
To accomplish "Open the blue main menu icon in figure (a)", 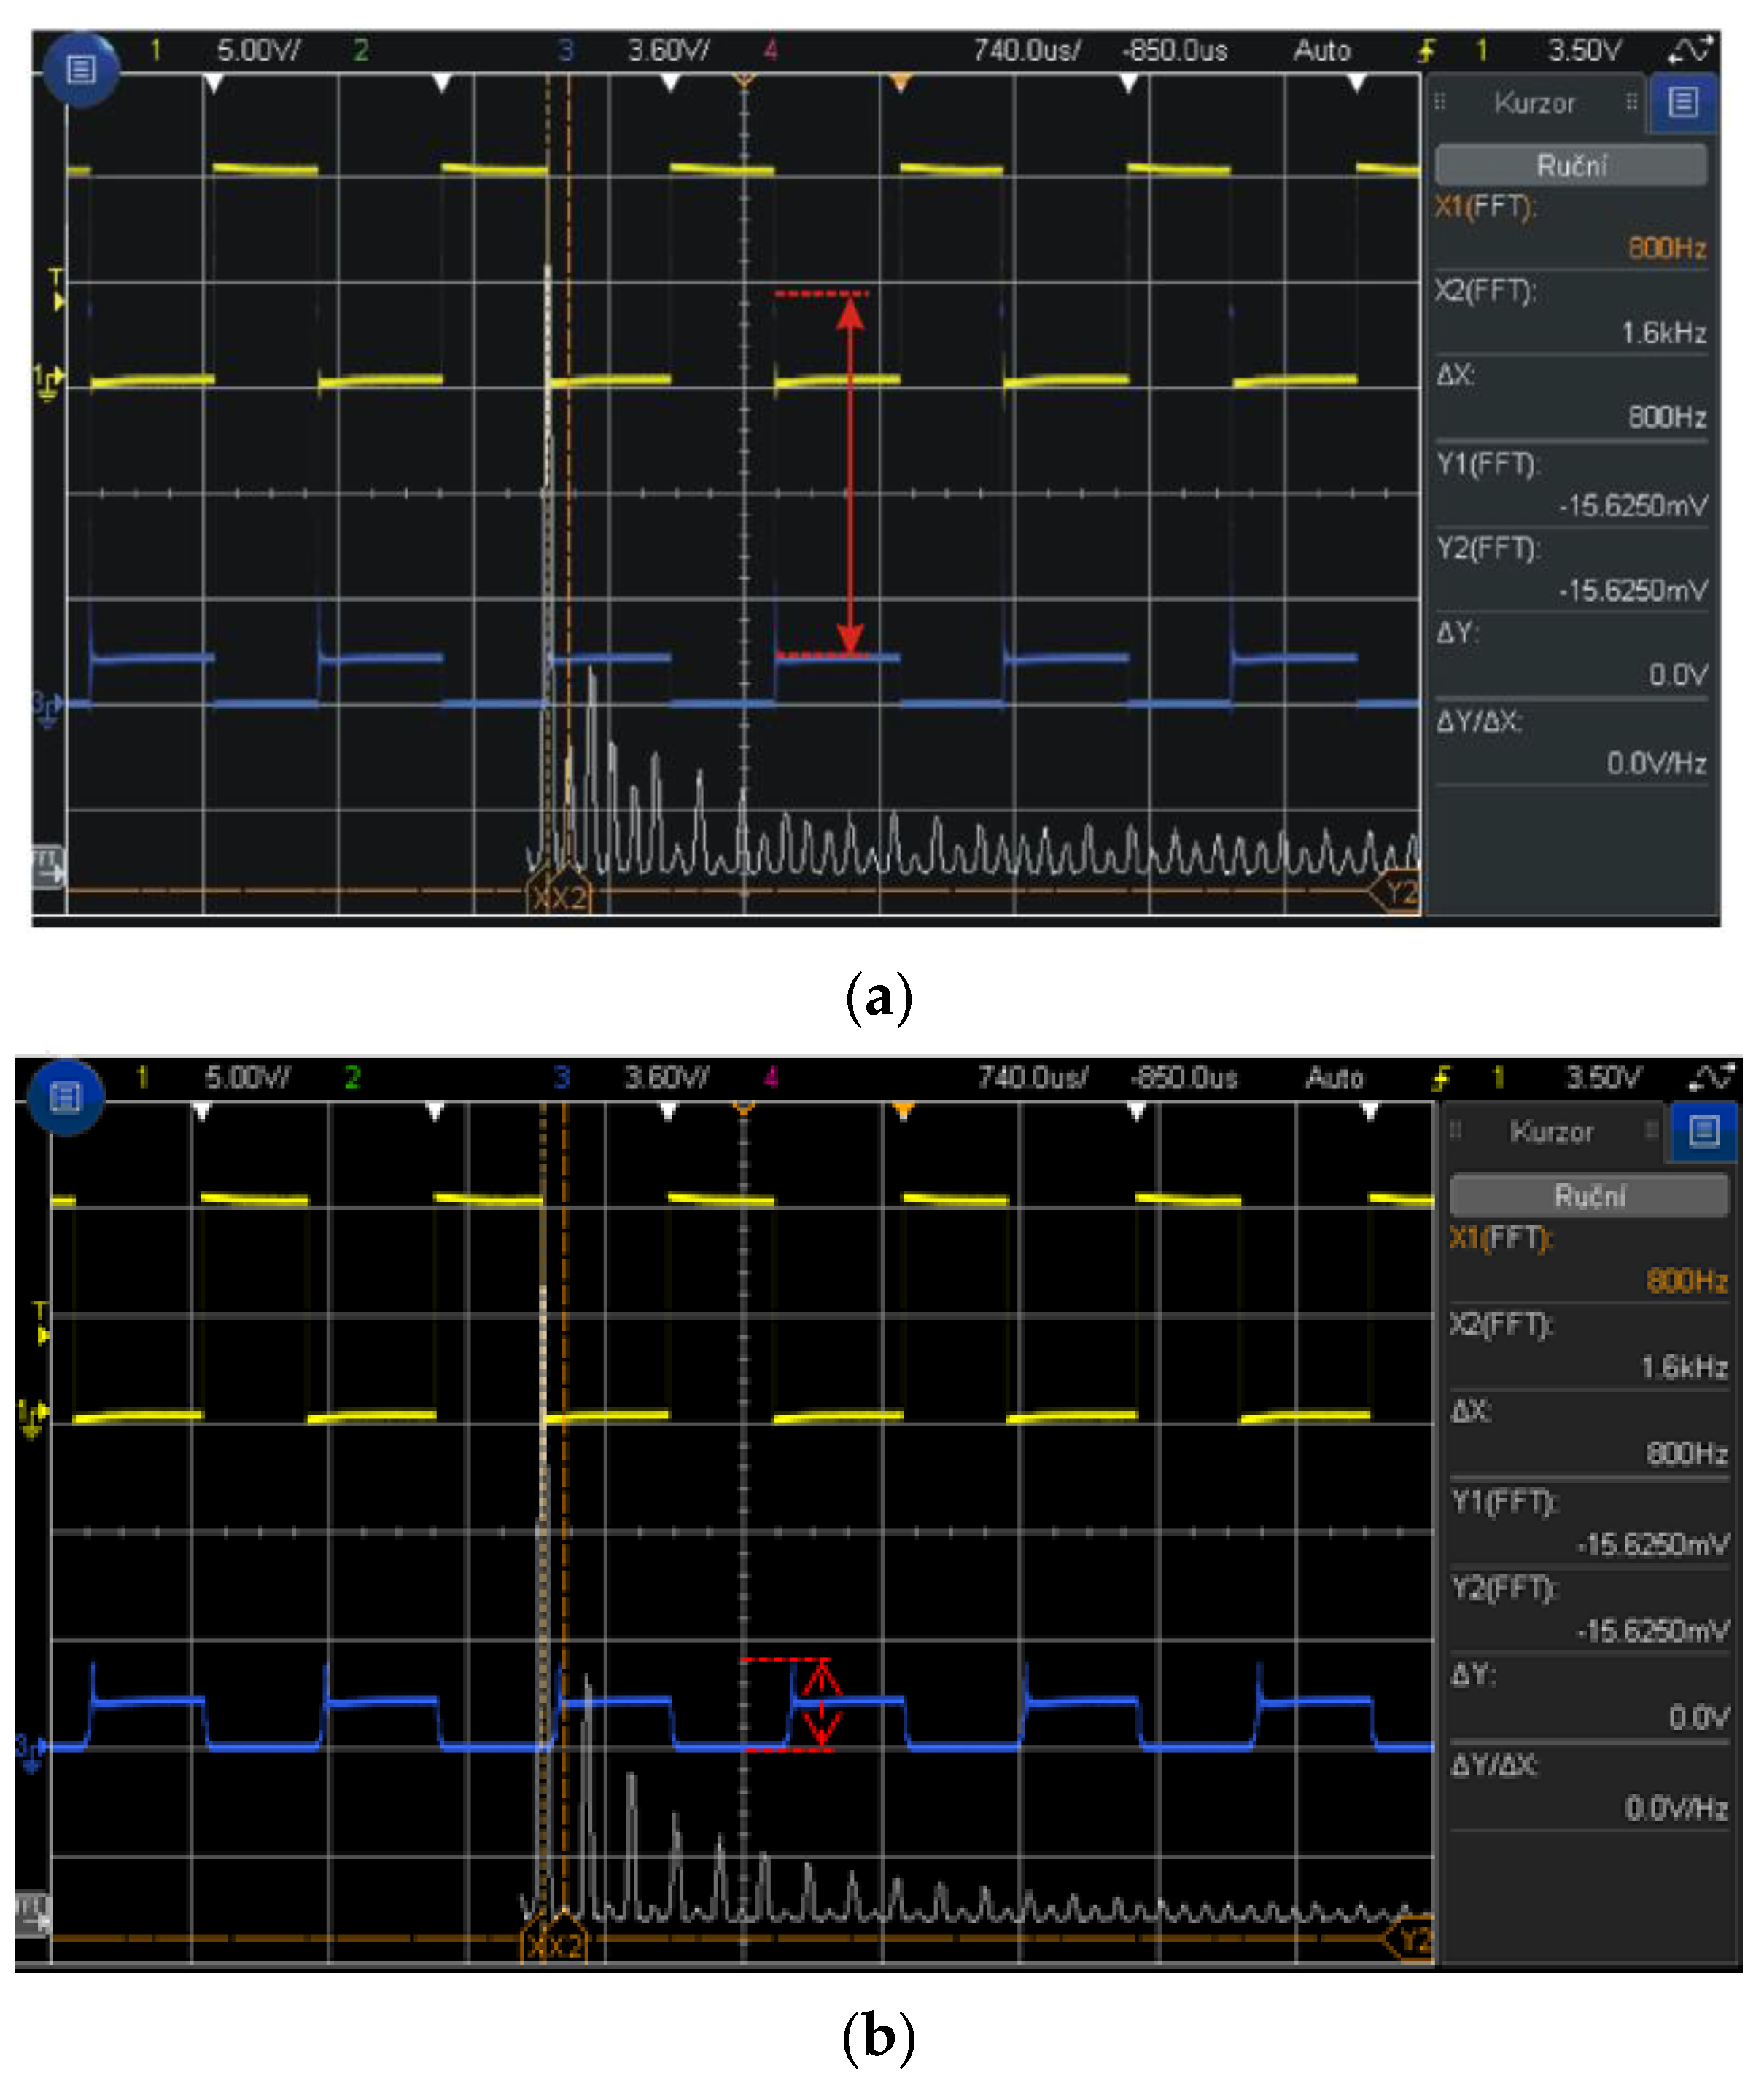I will click(81, 70).
